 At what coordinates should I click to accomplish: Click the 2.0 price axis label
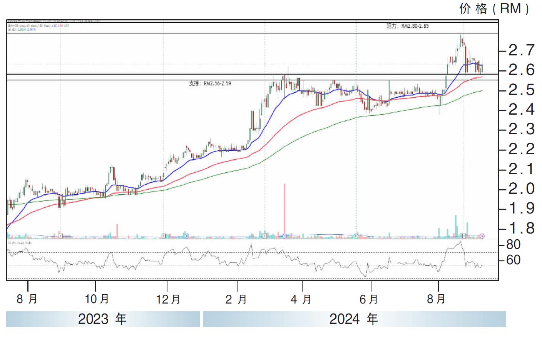pos(522,189)
